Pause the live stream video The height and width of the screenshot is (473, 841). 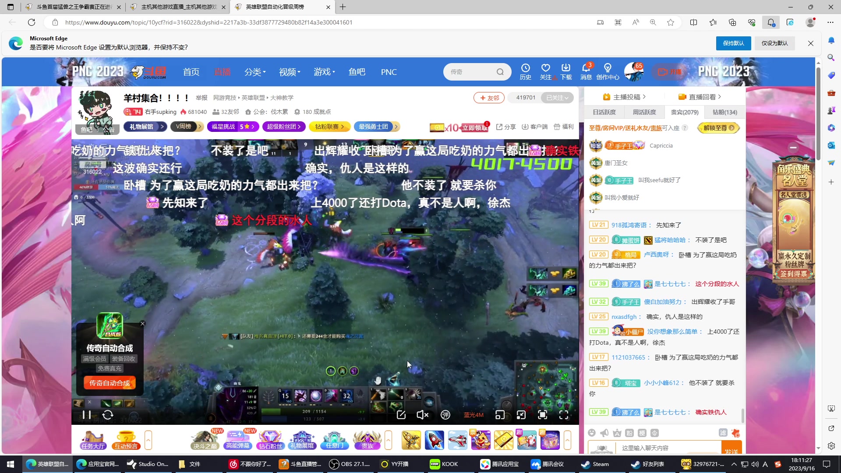pyautogui.click(x=87, y=415)
